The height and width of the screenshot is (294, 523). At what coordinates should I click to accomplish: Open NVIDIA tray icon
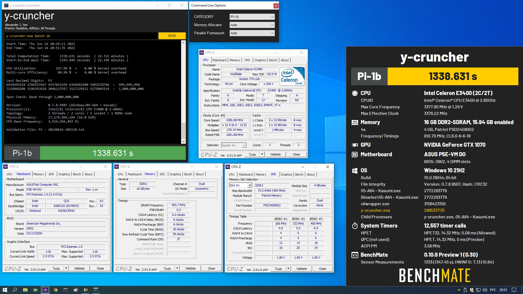[459, 290]
